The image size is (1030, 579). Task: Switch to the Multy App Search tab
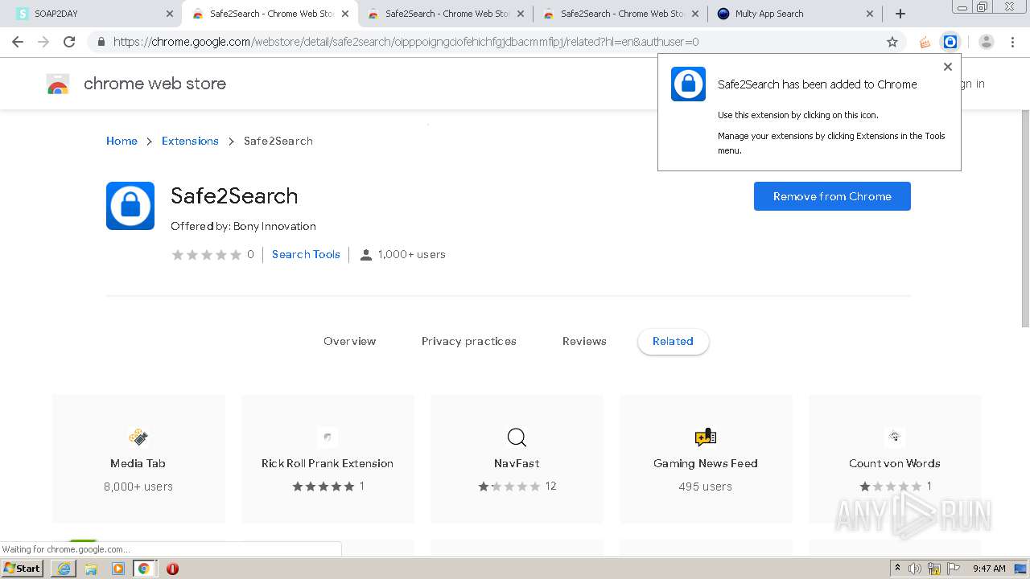point(797,14)
